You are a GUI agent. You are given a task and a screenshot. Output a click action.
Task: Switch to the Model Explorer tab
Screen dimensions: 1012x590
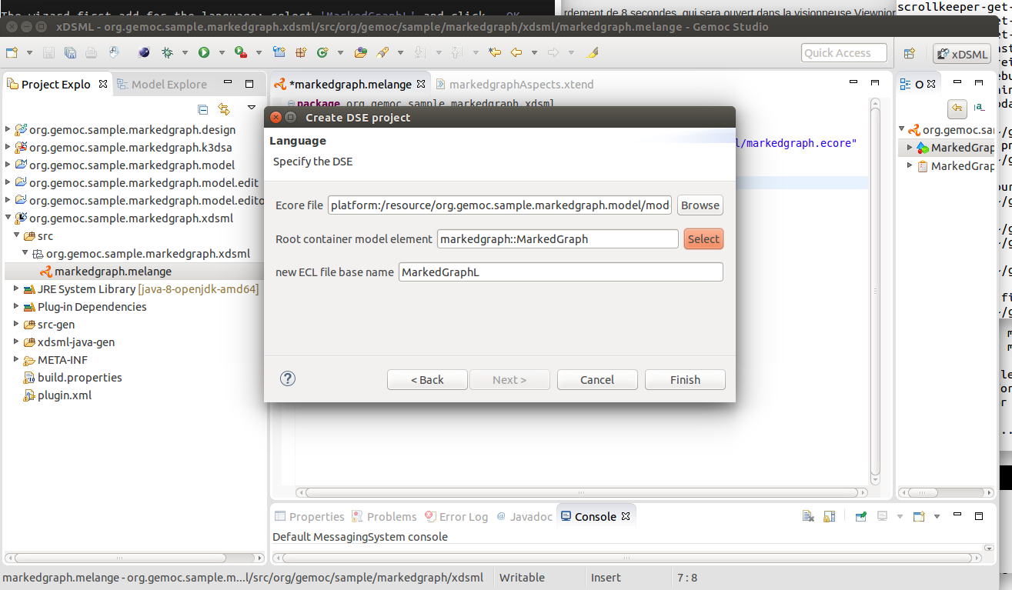[162, 84]
